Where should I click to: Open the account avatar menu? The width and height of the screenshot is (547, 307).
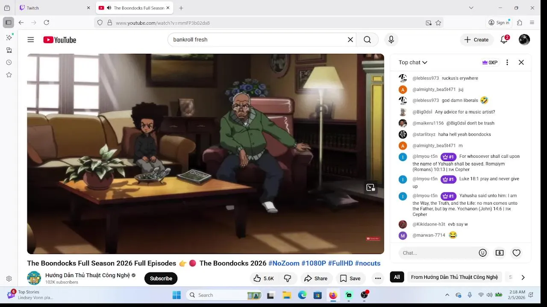click(x=524, y=40)
